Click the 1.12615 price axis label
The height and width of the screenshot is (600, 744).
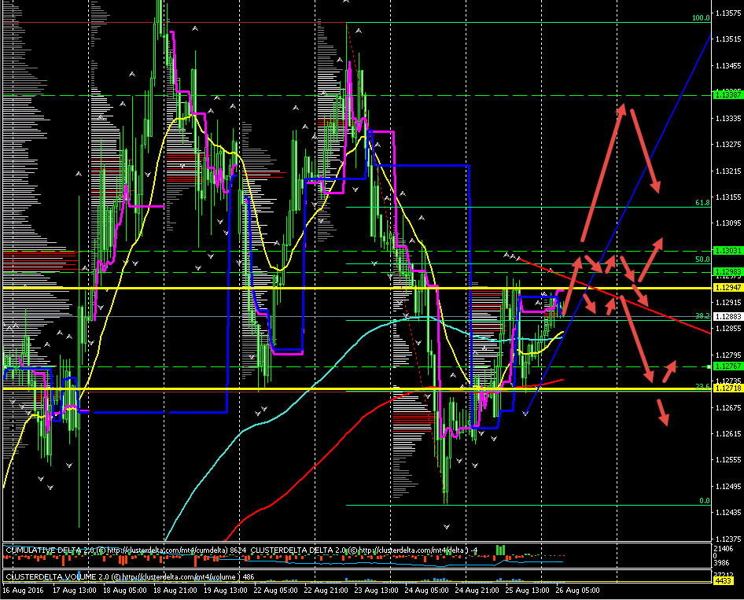click(x=728, y=433)
